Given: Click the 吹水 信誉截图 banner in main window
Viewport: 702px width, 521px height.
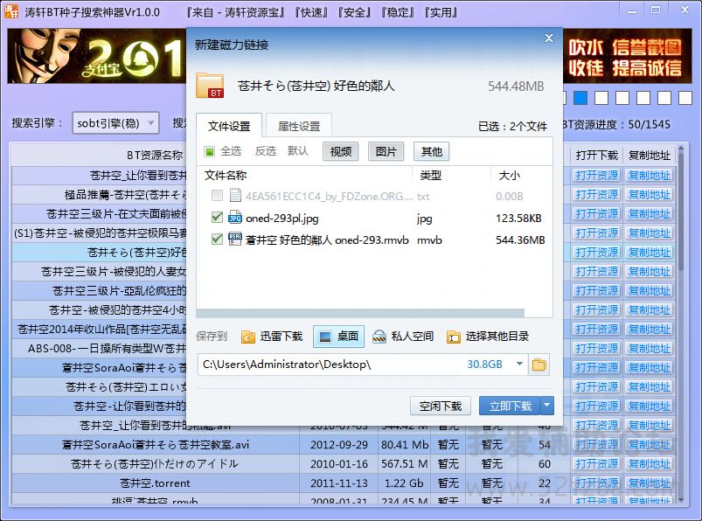Looking at the screenshot, I should point(625,57).
